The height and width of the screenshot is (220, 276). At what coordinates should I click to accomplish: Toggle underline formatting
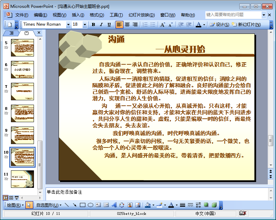(109, 24)
